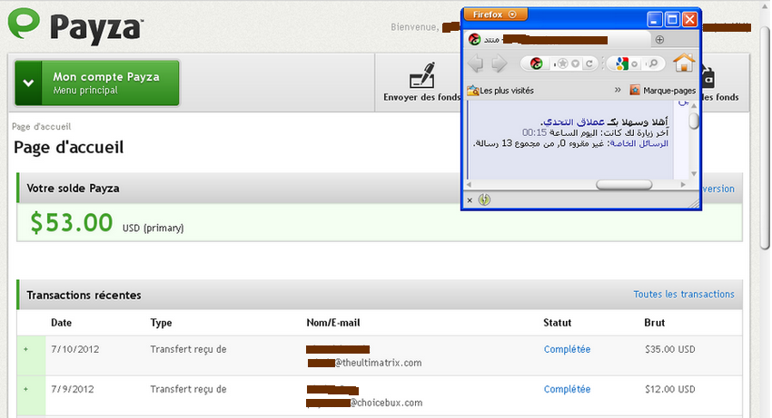Click Firefox vertical scroll down arrow
Screen dimensions: 772x418
(694, 173)
